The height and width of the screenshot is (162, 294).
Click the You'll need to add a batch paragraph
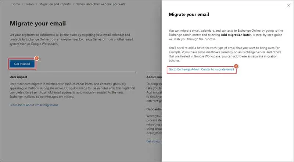point(225,54)
